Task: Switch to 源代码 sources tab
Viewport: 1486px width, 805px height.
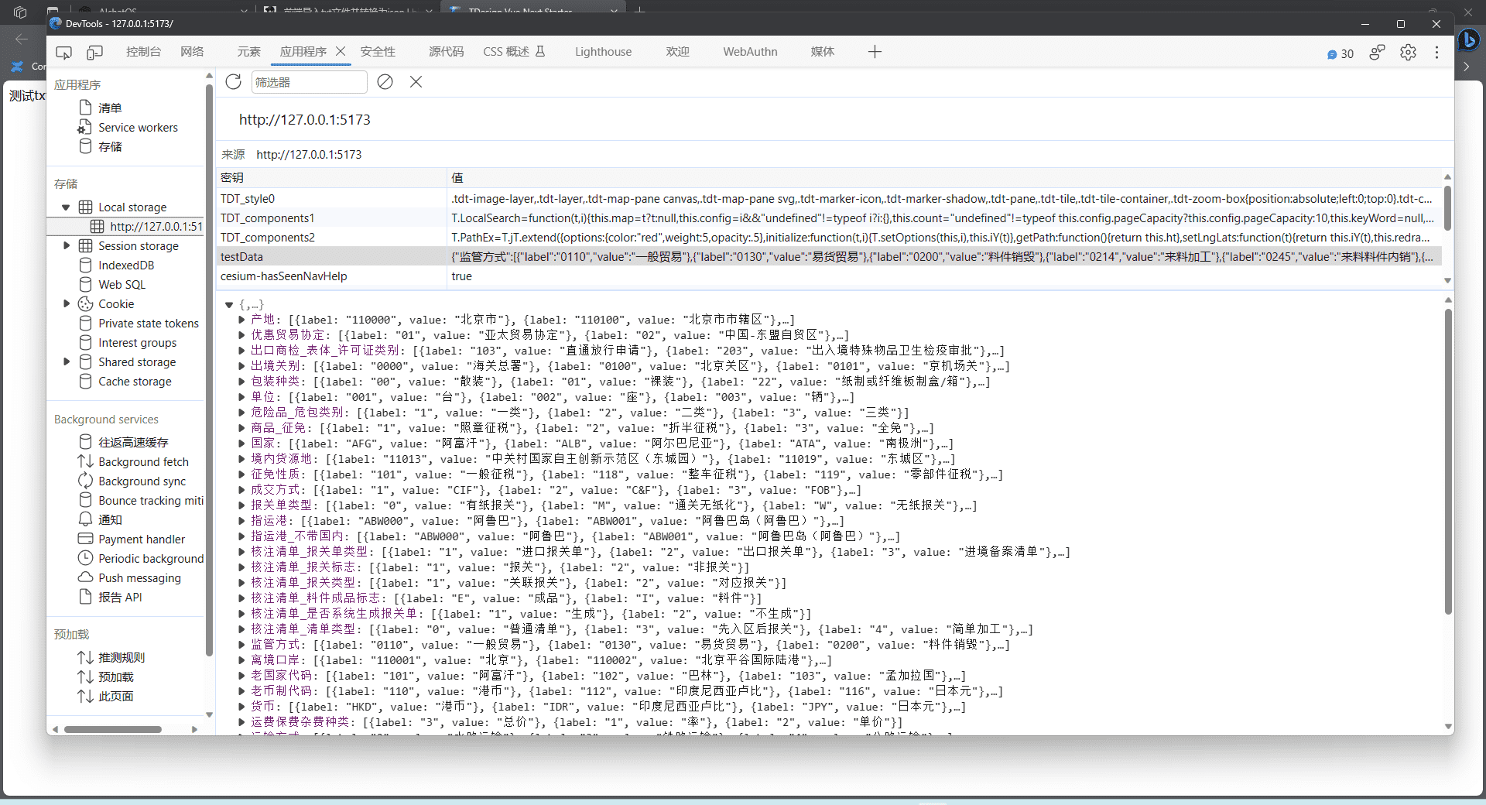Action: point(447,52)
